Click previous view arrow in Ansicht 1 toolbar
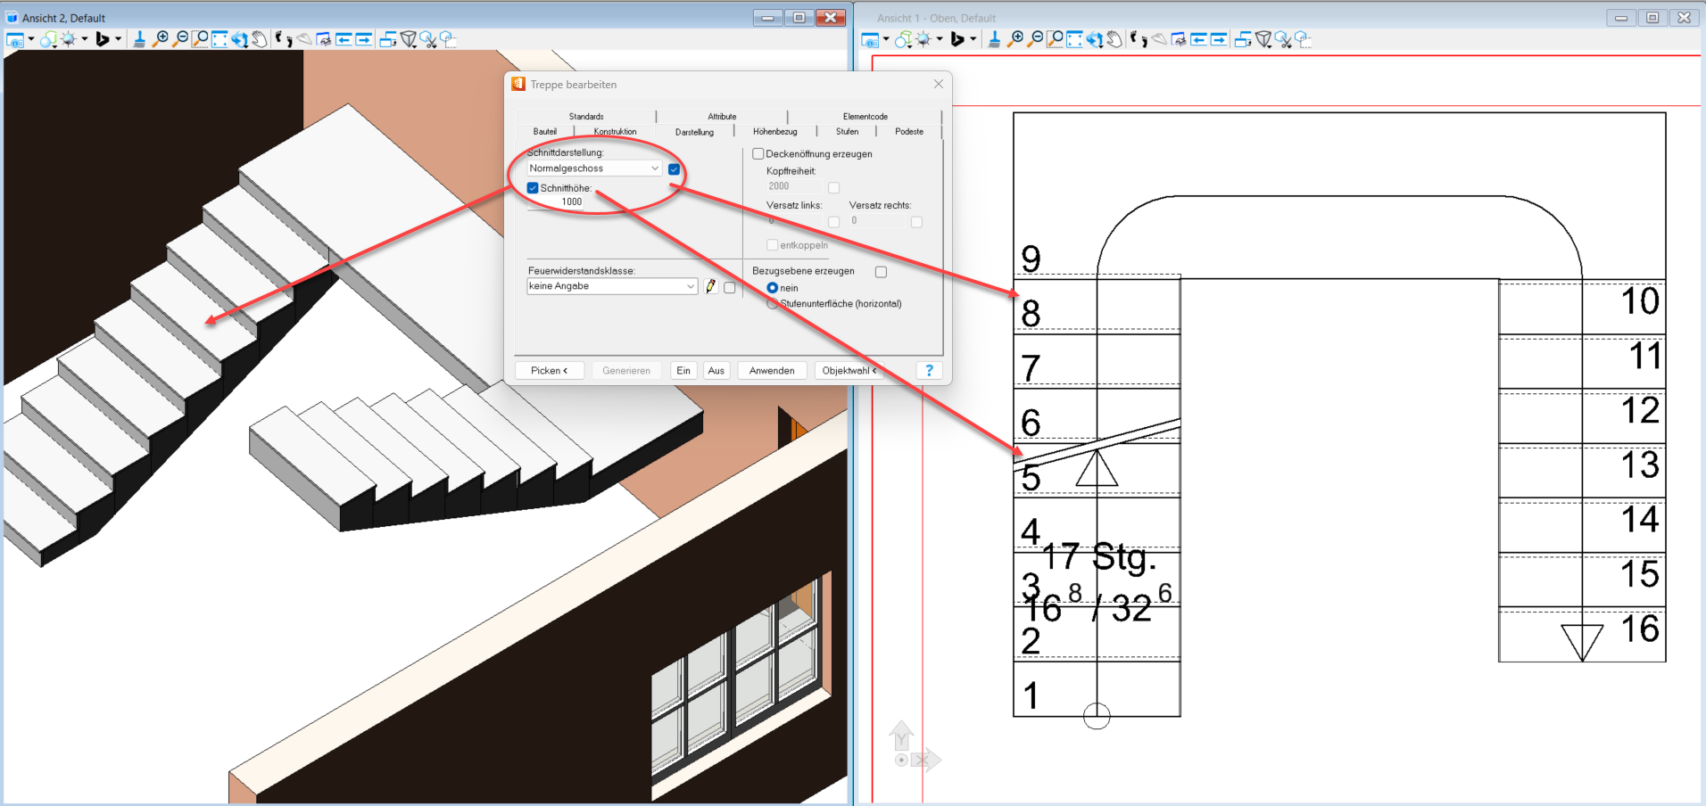Viewport: 1706px width, 806px height. point(1198,39)
